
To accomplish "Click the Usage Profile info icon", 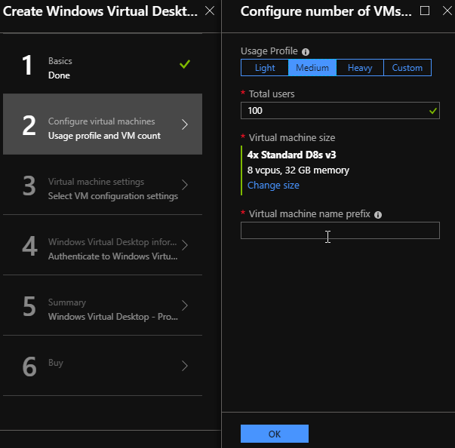I will tap(306, 52).
